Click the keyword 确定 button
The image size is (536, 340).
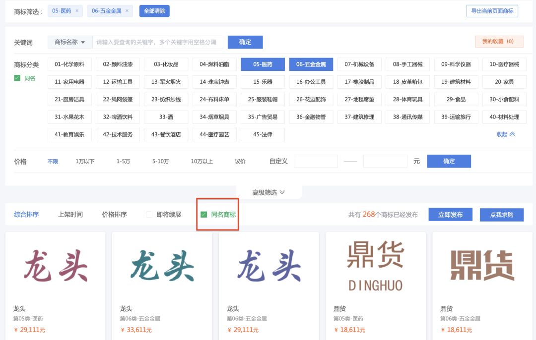pos(245,42)
